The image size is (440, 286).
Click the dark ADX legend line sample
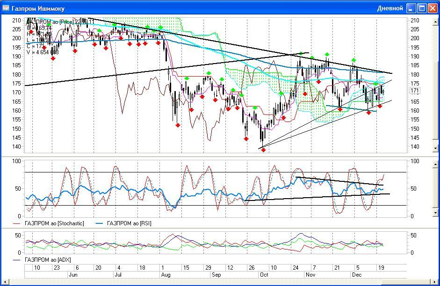[17, 260]
